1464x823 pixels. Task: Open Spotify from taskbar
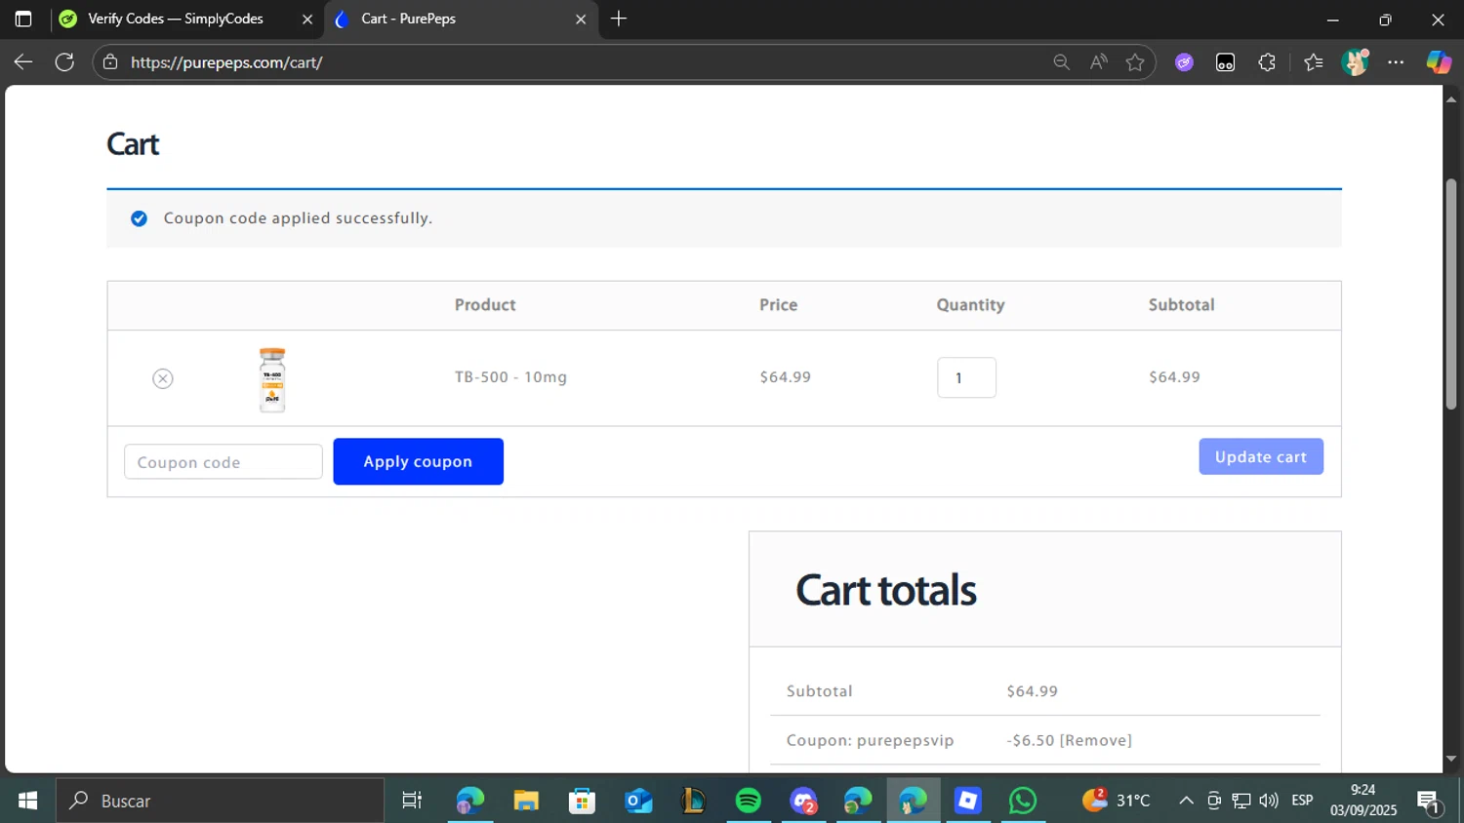(x=749, y=801)
